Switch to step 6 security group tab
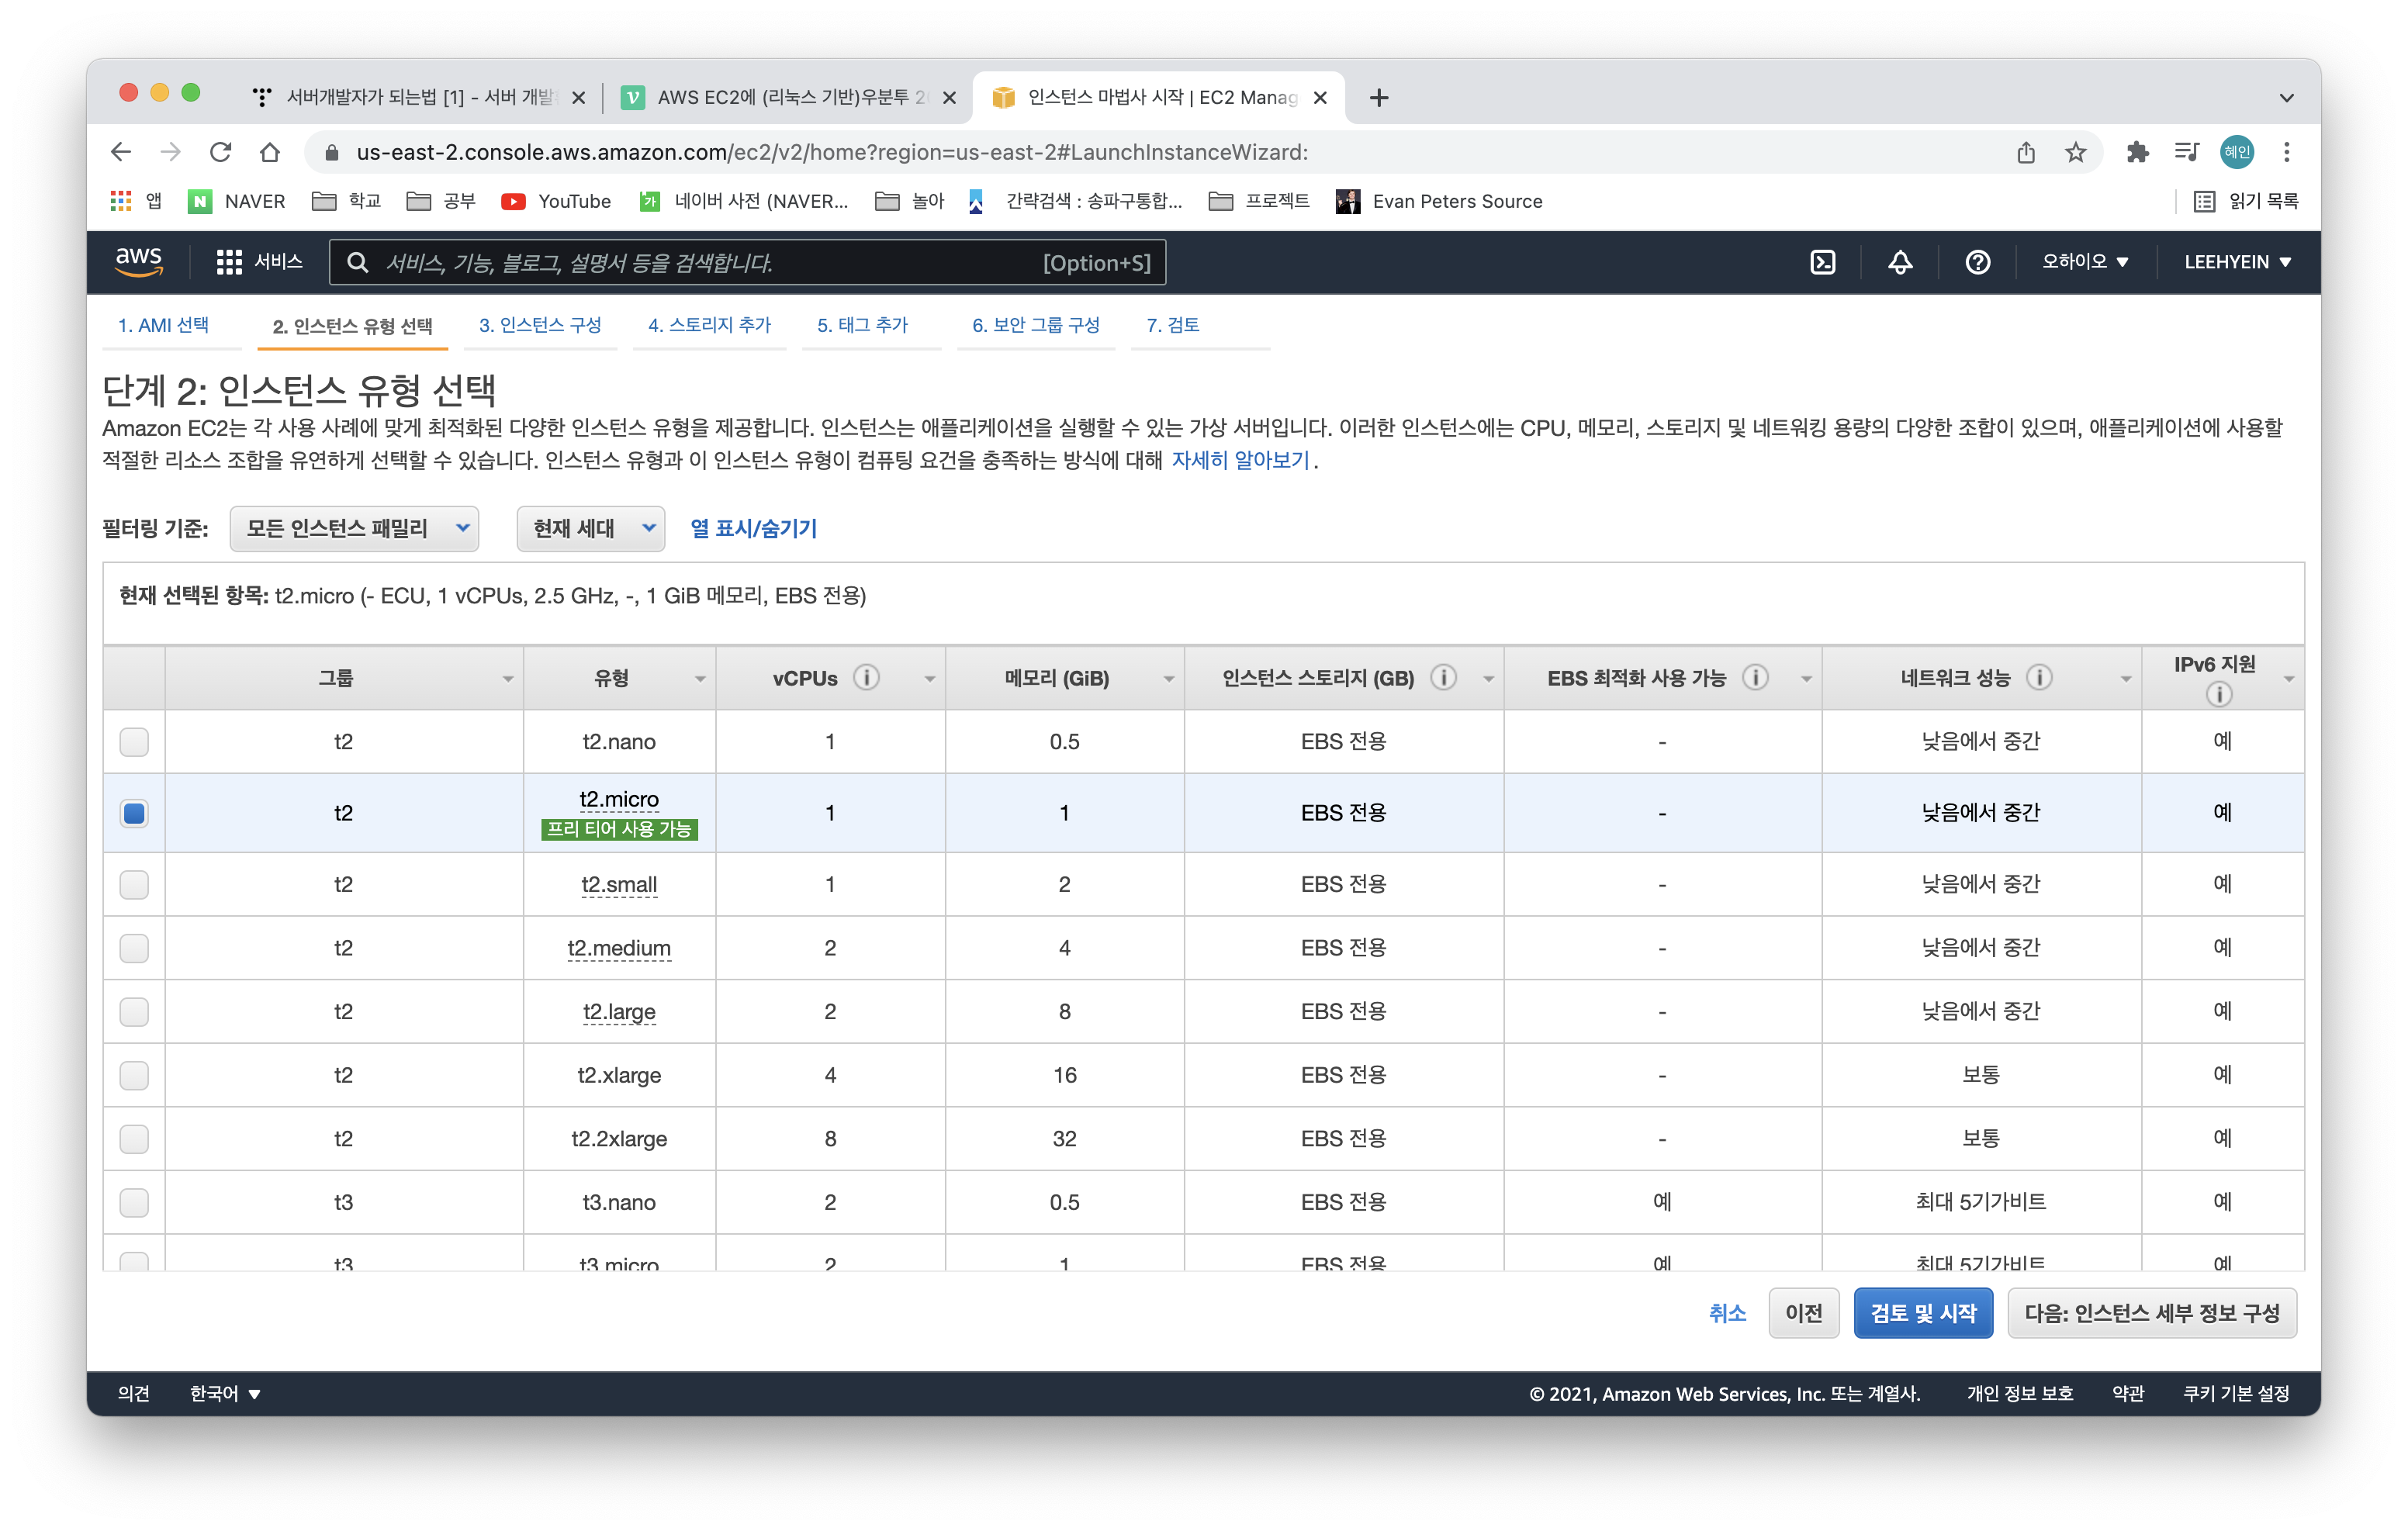The height and width of the screenshot is (1531, 2408). pos(1035,325)
